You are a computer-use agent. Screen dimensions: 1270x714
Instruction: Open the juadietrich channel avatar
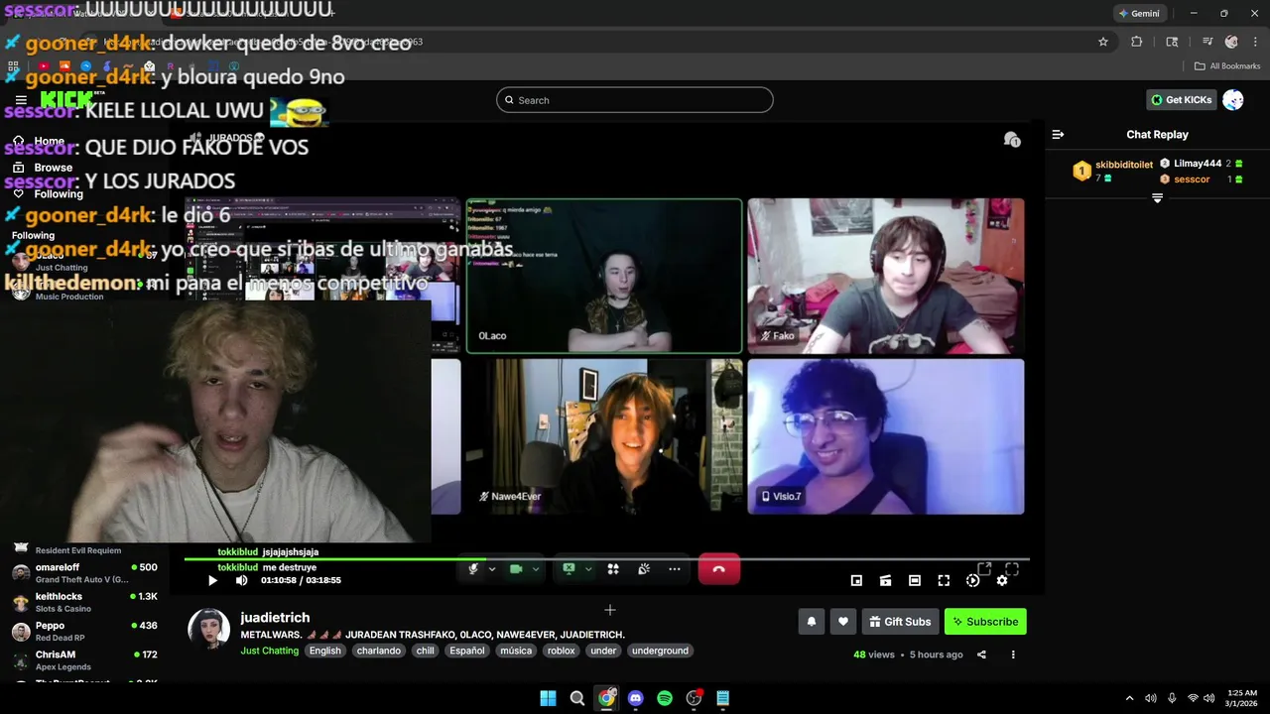[x=208, y=629]
